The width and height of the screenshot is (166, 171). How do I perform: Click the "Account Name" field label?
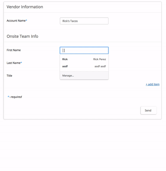tap(16, 21)
